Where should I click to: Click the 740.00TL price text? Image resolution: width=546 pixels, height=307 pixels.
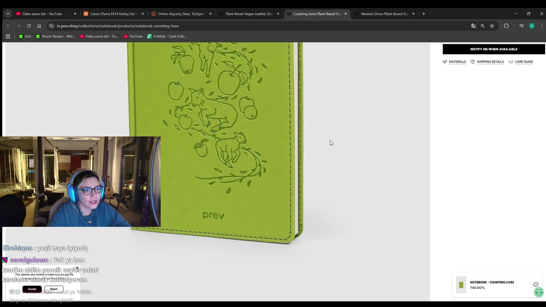tap(478, 288)
